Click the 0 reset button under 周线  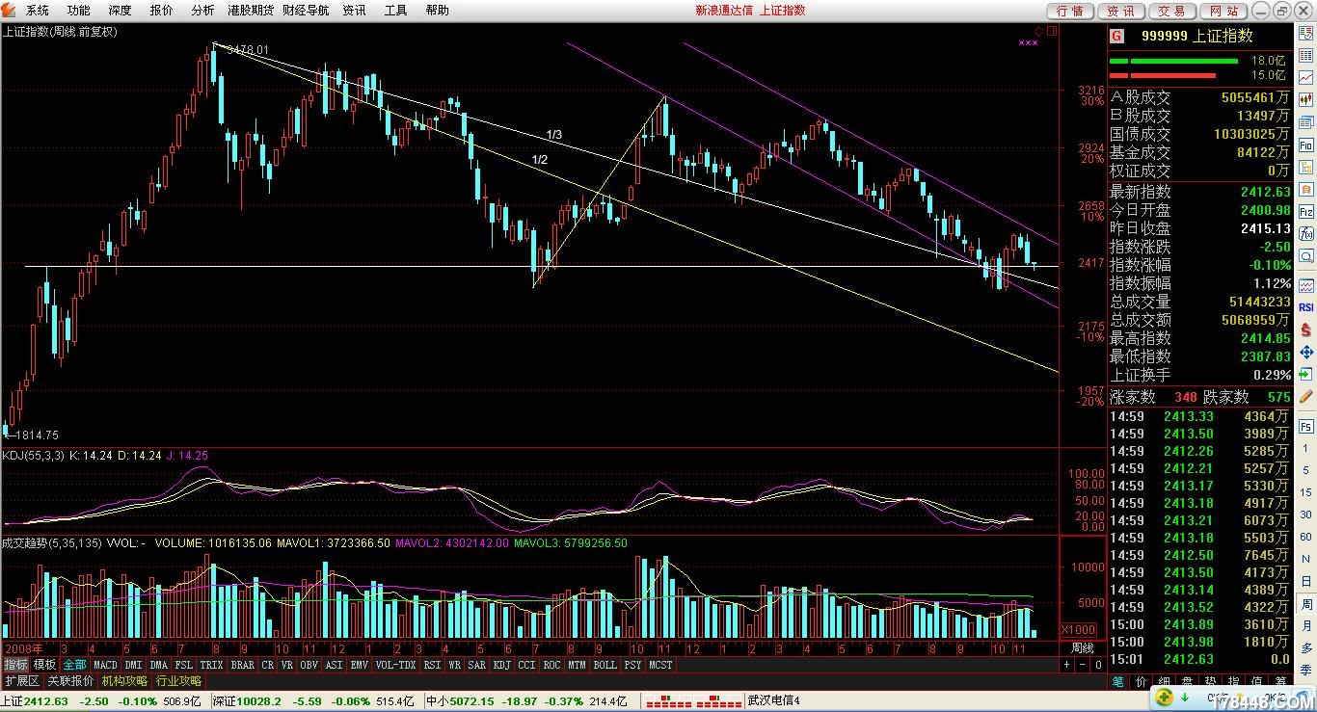(1097, 665)
